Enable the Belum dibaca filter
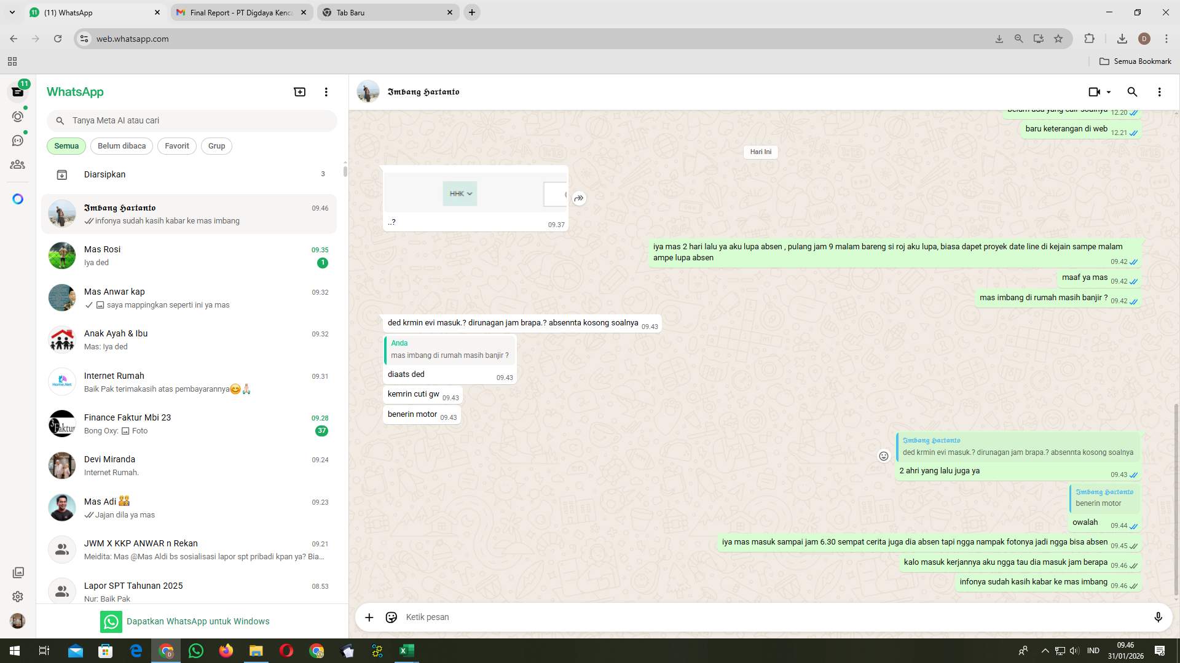This screenshot has width=1180, height=663. [x=121, y=145]
